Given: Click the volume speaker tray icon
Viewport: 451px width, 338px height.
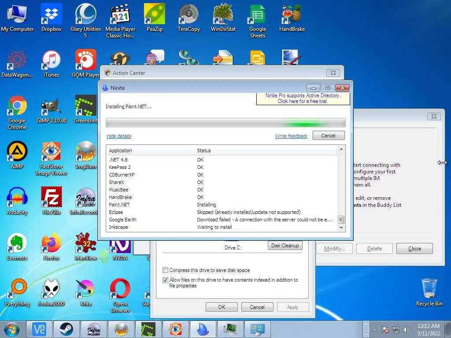Looking at the screenshot, I should tap(407, 330).
